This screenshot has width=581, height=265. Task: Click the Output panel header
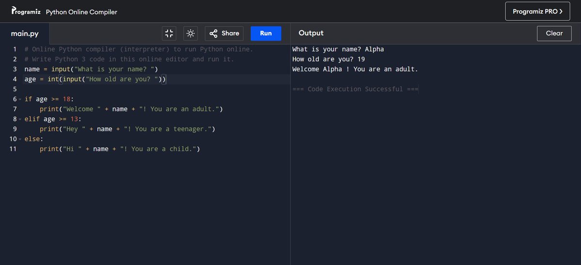(x=311, y=33)
